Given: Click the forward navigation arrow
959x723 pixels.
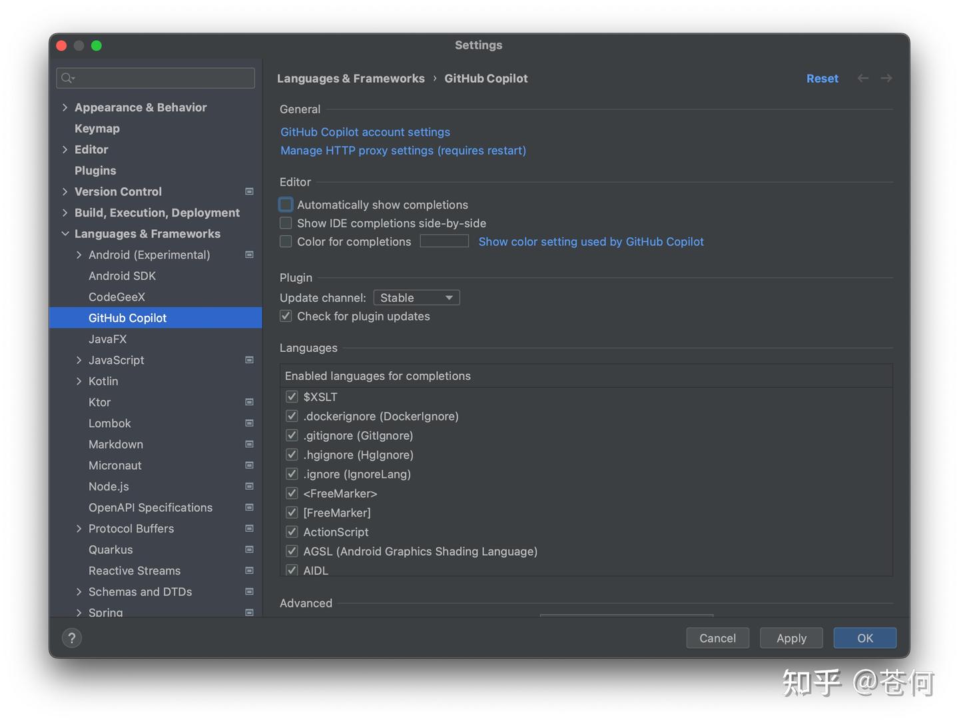Looking at the screenshot, I should pos(886,78).
